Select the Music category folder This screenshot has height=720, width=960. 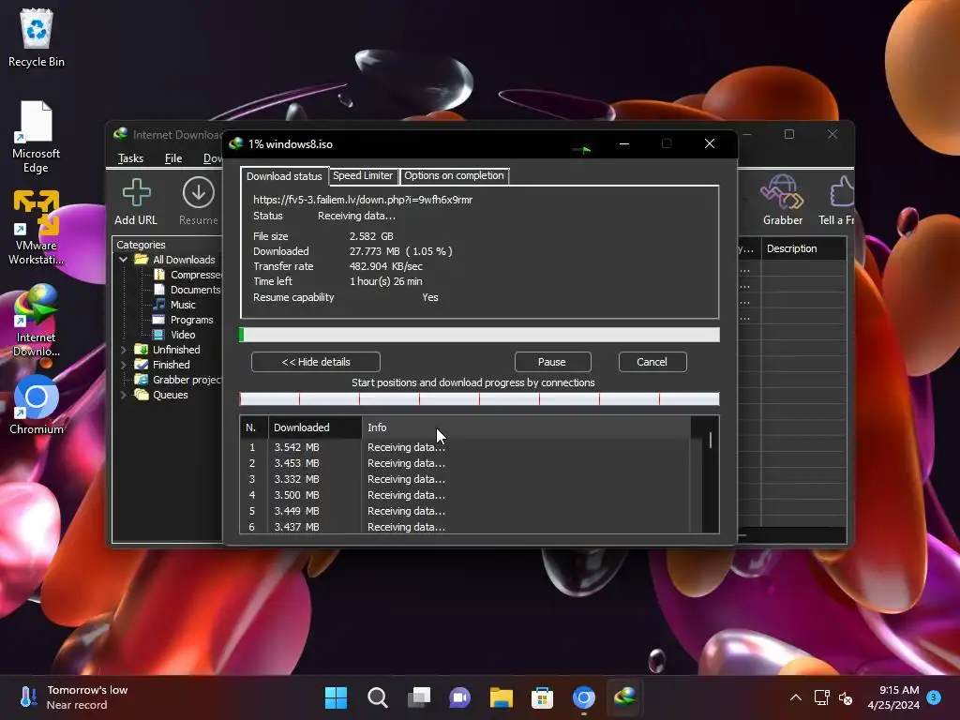pos(183,305)
